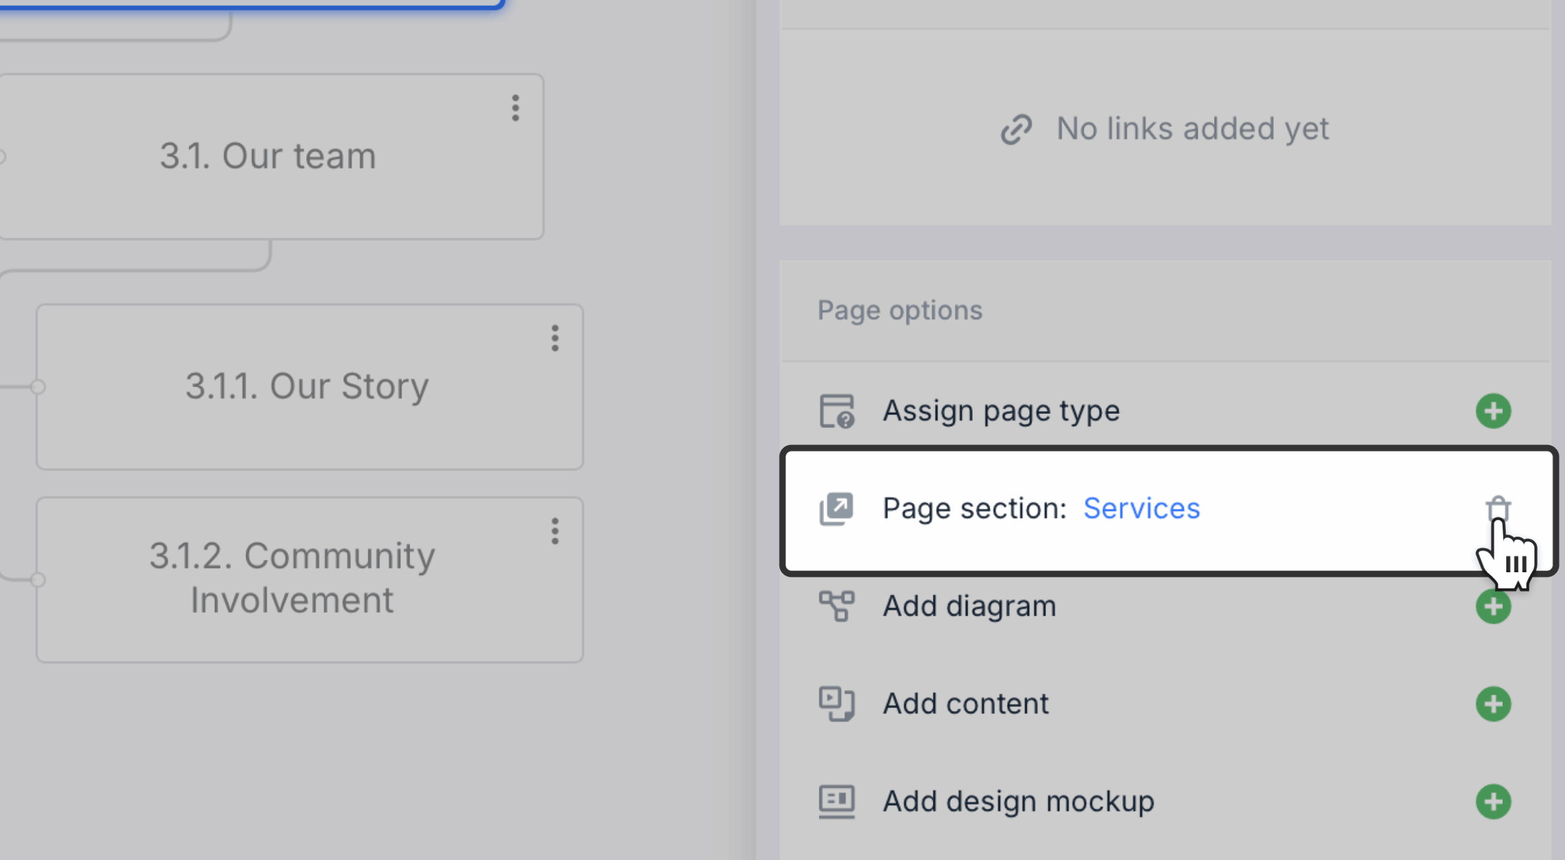Click the green plus next to Assign page type
Screen dimensions: 1565x860
click(x=1493, y=411)
